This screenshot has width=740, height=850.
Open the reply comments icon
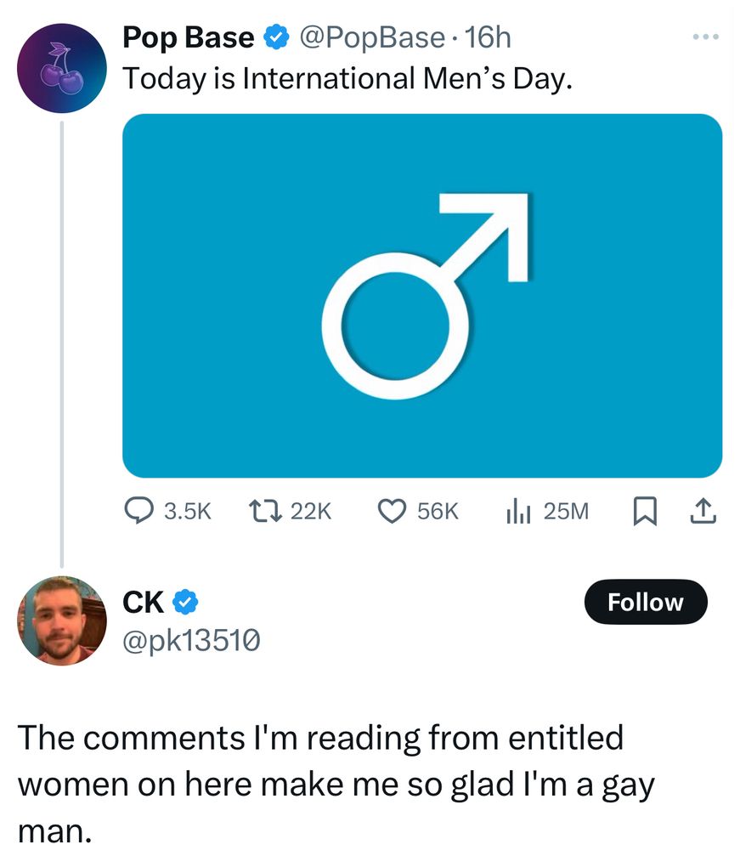[x=139, y=510]
